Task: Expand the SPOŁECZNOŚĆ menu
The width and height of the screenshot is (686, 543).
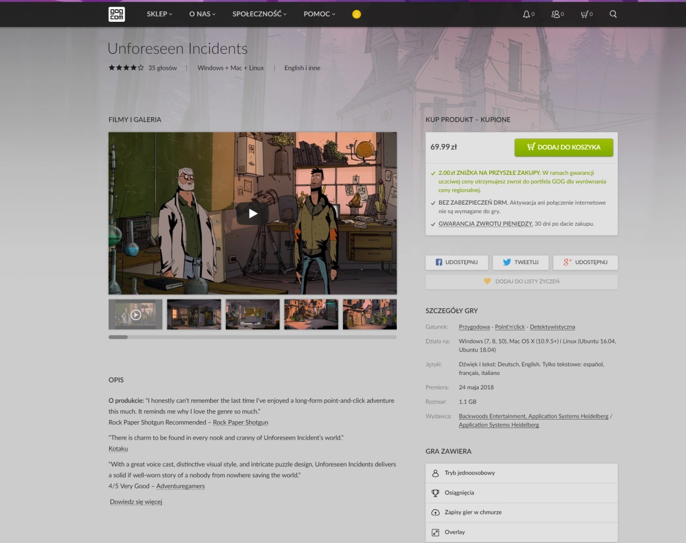Action: [x=260, y=14]
